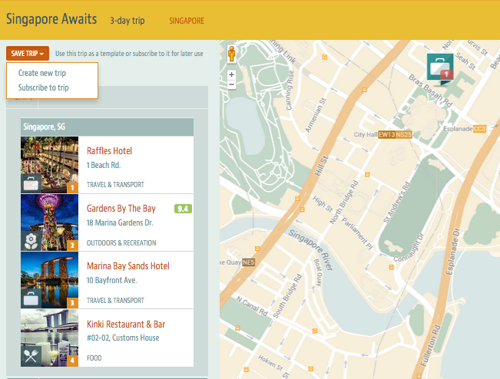Click the 1 Beach Rd. address

click(104, 165)
